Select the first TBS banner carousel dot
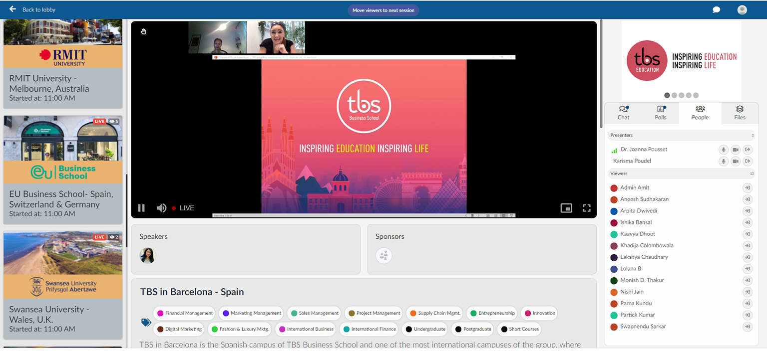Viewport: 767px width, 351px height. [x=667, y=95]
